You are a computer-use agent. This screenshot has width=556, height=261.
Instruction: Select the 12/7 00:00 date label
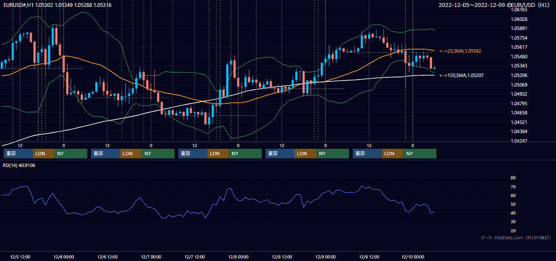pyautogui.click(x=151, y=257)
